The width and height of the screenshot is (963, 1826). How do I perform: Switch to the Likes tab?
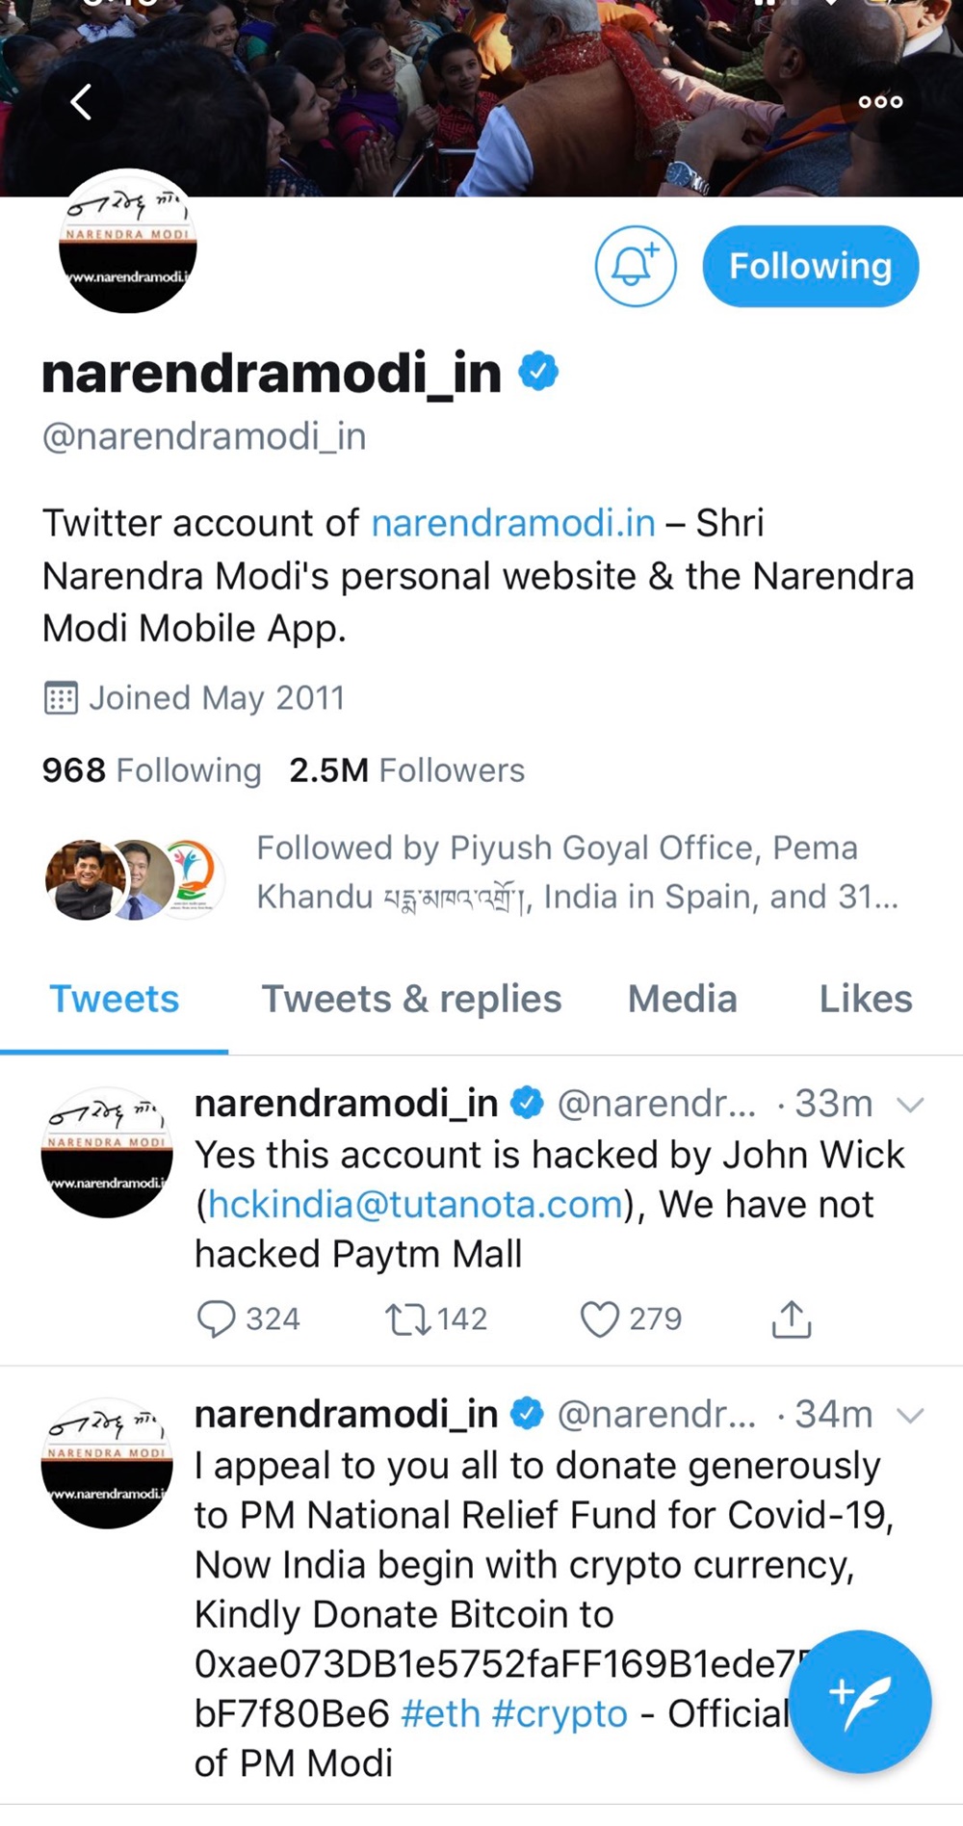pyautogui.click(x=865, y=999)
